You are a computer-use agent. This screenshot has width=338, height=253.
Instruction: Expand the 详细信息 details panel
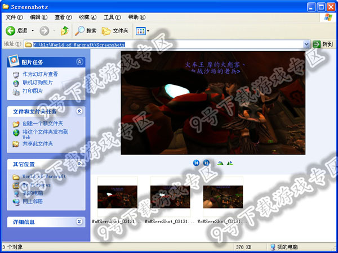tap(79, 222)
